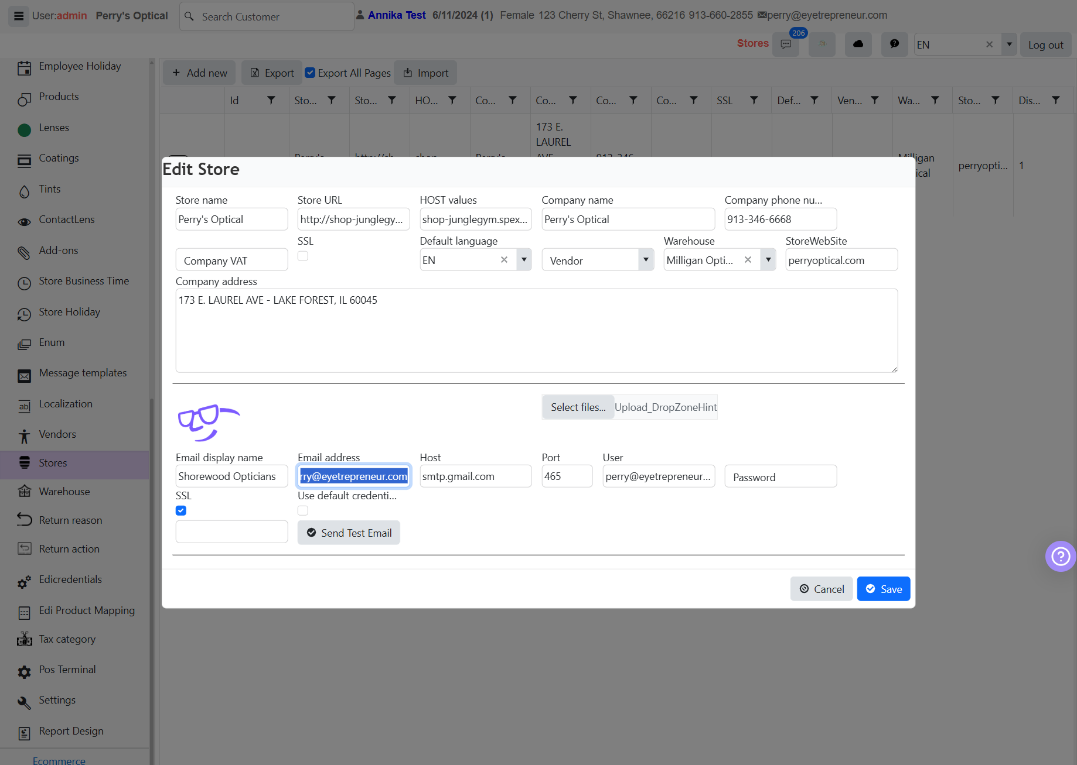Click the ContactLens eye icon

(24, 222)
